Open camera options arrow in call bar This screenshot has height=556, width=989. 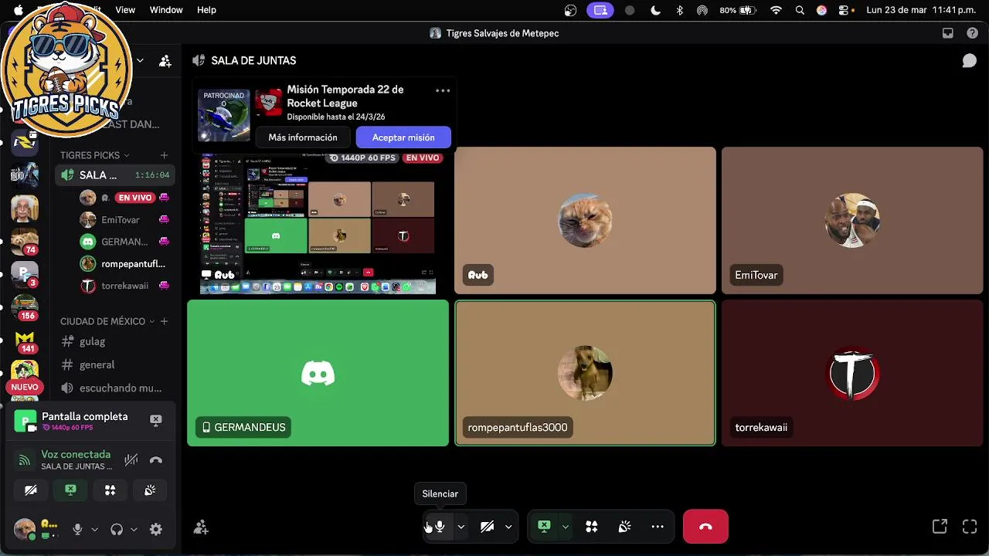(x=508, y=527)
